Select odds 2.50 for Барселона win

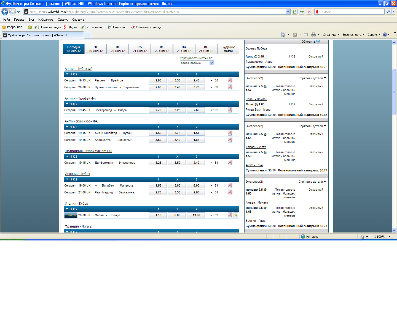click(196, 192)
